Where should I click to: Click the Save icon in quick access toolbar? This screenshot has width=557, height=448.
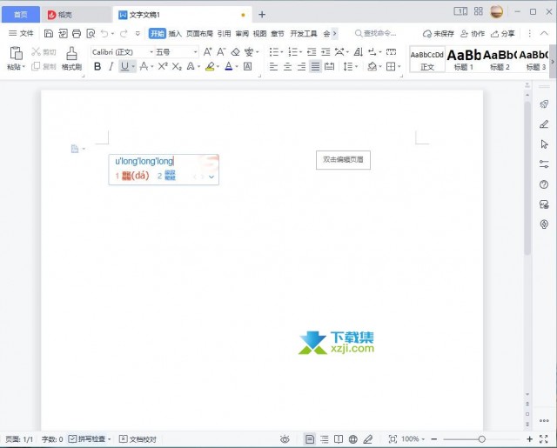tap(49, 34)
